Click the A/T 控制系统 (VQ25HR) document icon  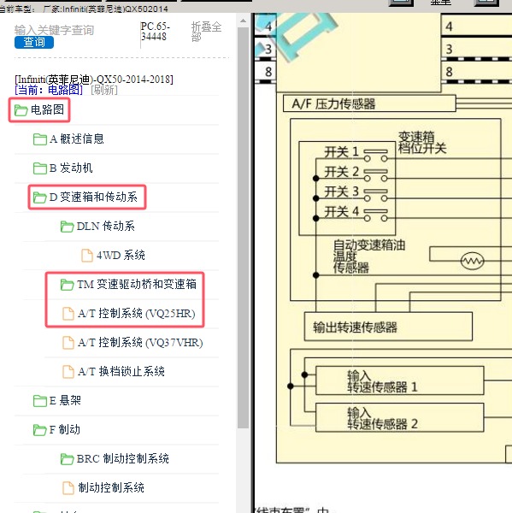[68, 314]
